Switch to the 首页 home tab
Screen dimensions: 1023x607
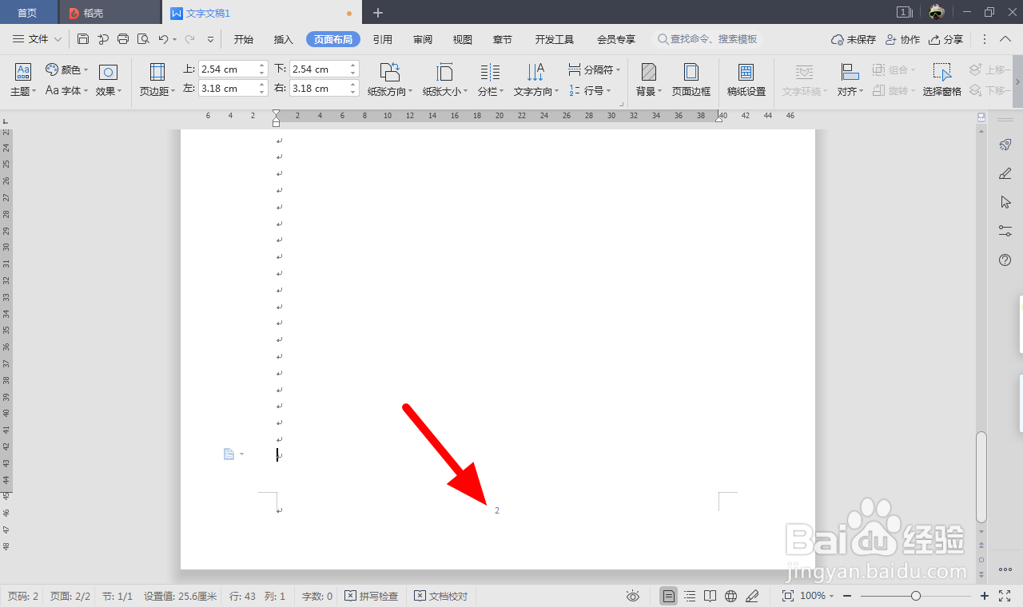point(27,13)
